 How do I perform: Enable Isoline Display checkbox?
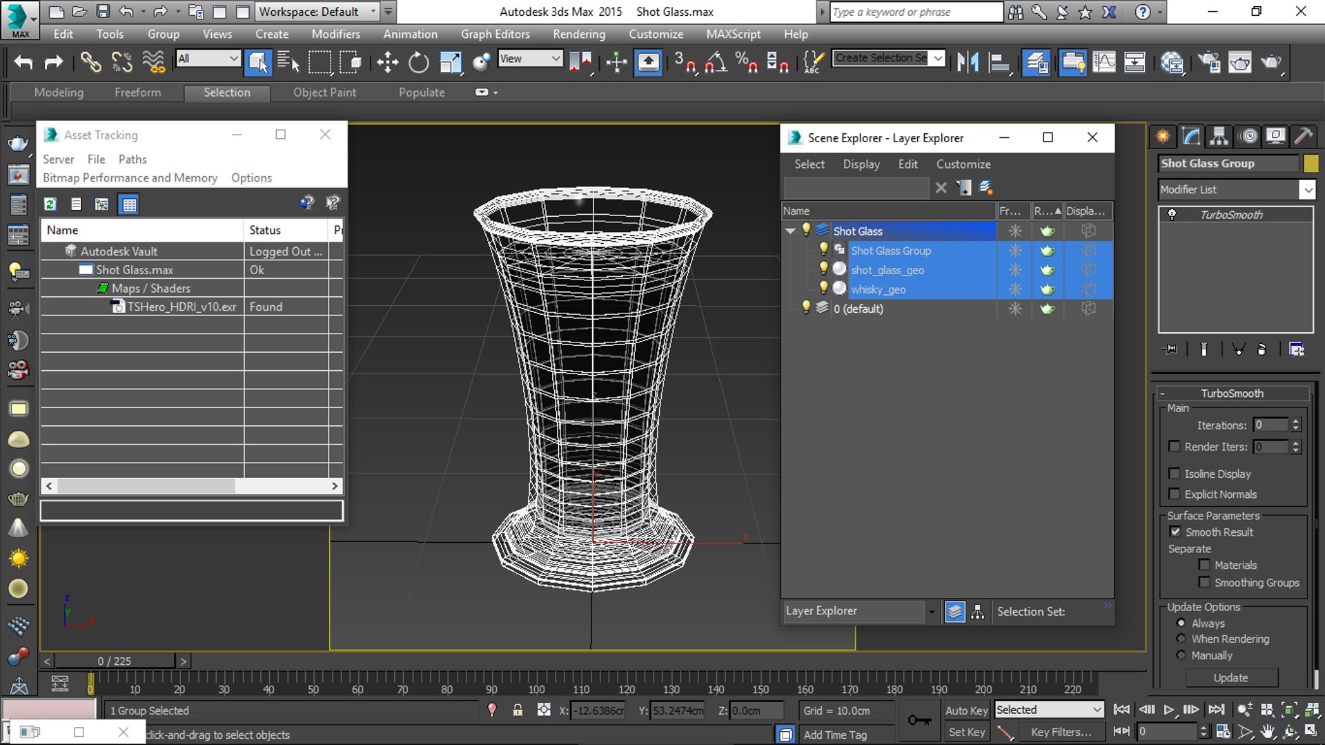pyautogui.click(x=1174, y=474)
